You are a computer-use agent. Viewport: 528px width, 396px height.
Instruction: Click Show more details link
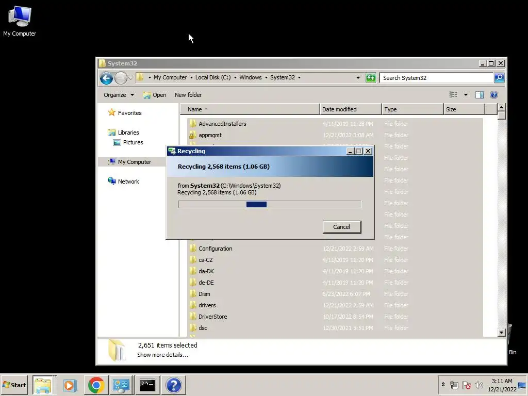pos(162,355)
